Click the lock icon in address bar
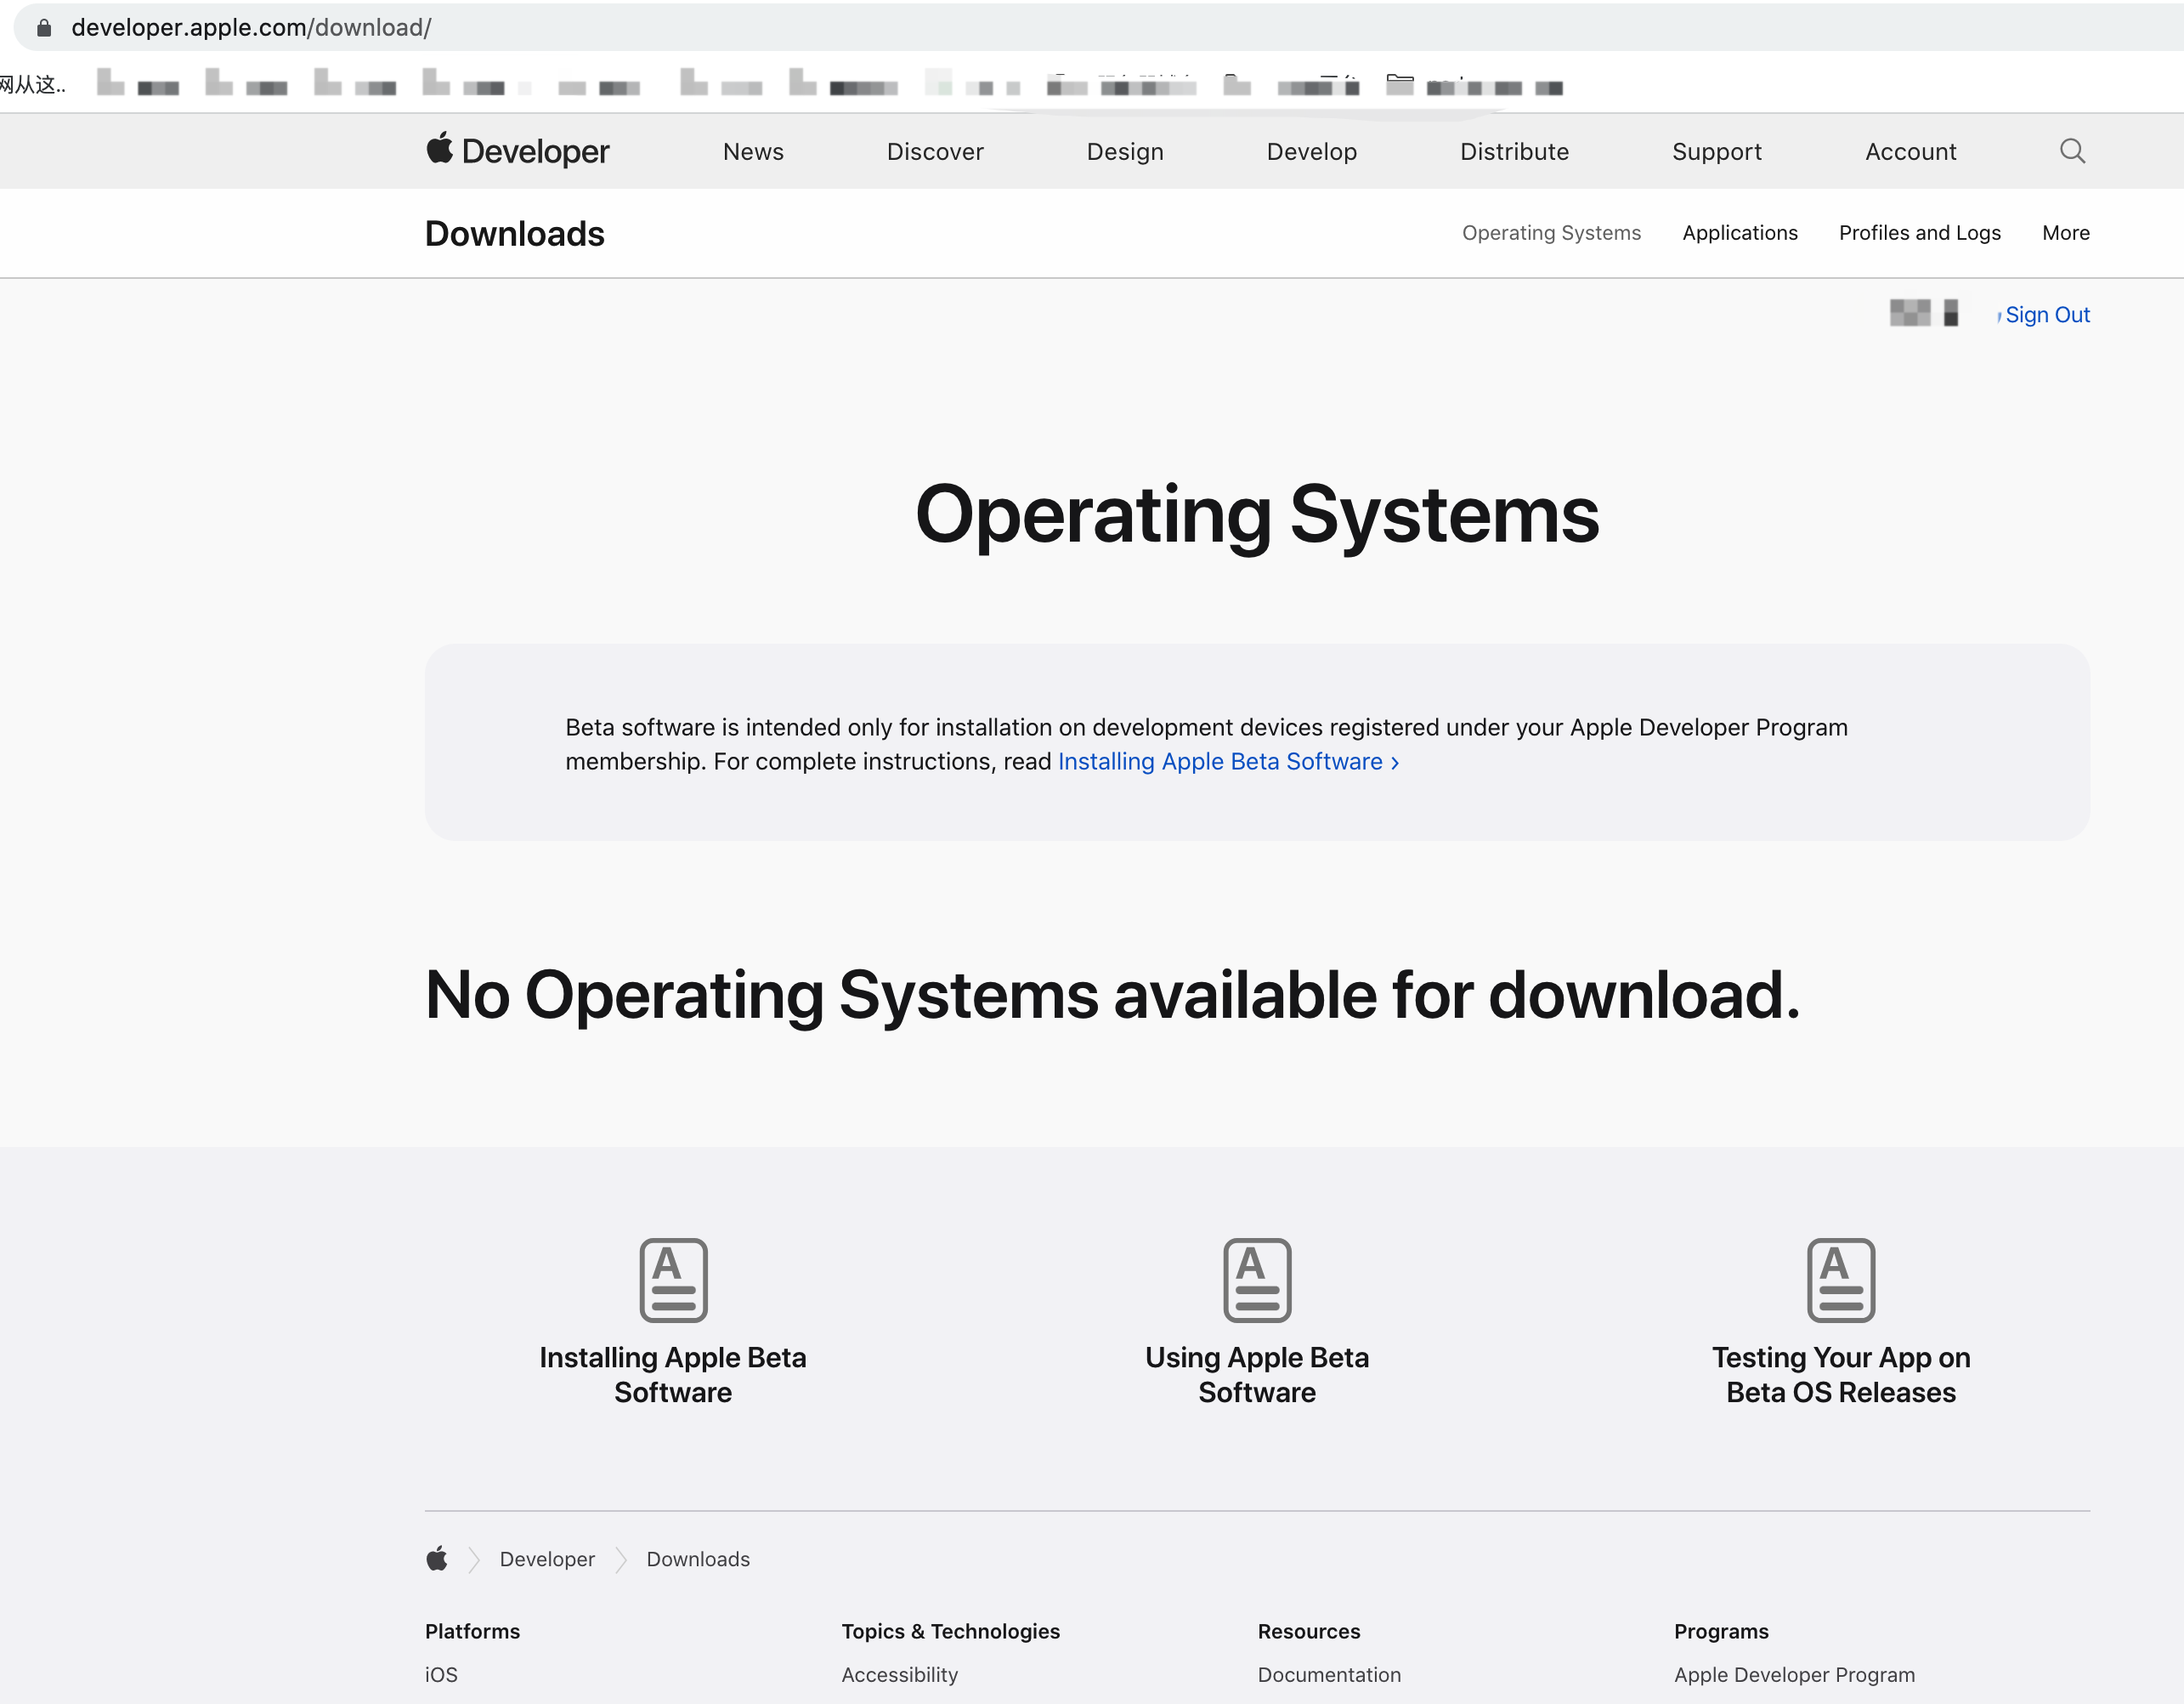 [x=44, y=28]
